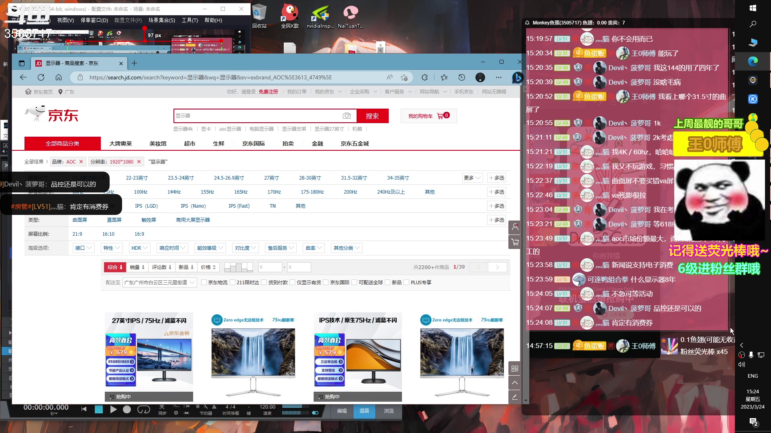This screenshot has width=771, height=433.
Task: Switch to the 混音 tab
Action: [x=364, y=411]
